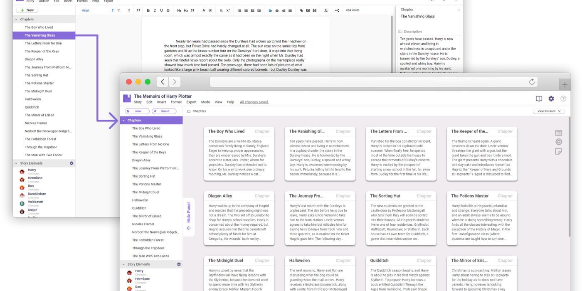582x291 pixels.
Task: Collapse the highlighted Chapters section
Action: 123,121
